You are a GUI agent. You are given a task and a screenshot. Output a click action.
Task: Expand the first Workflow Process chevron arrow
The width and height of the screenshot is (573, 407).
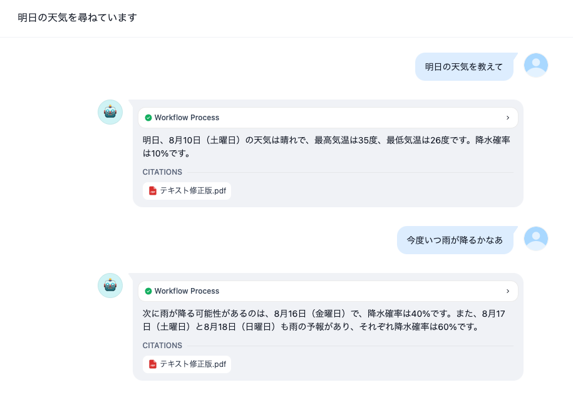click(x=507, y=118)
